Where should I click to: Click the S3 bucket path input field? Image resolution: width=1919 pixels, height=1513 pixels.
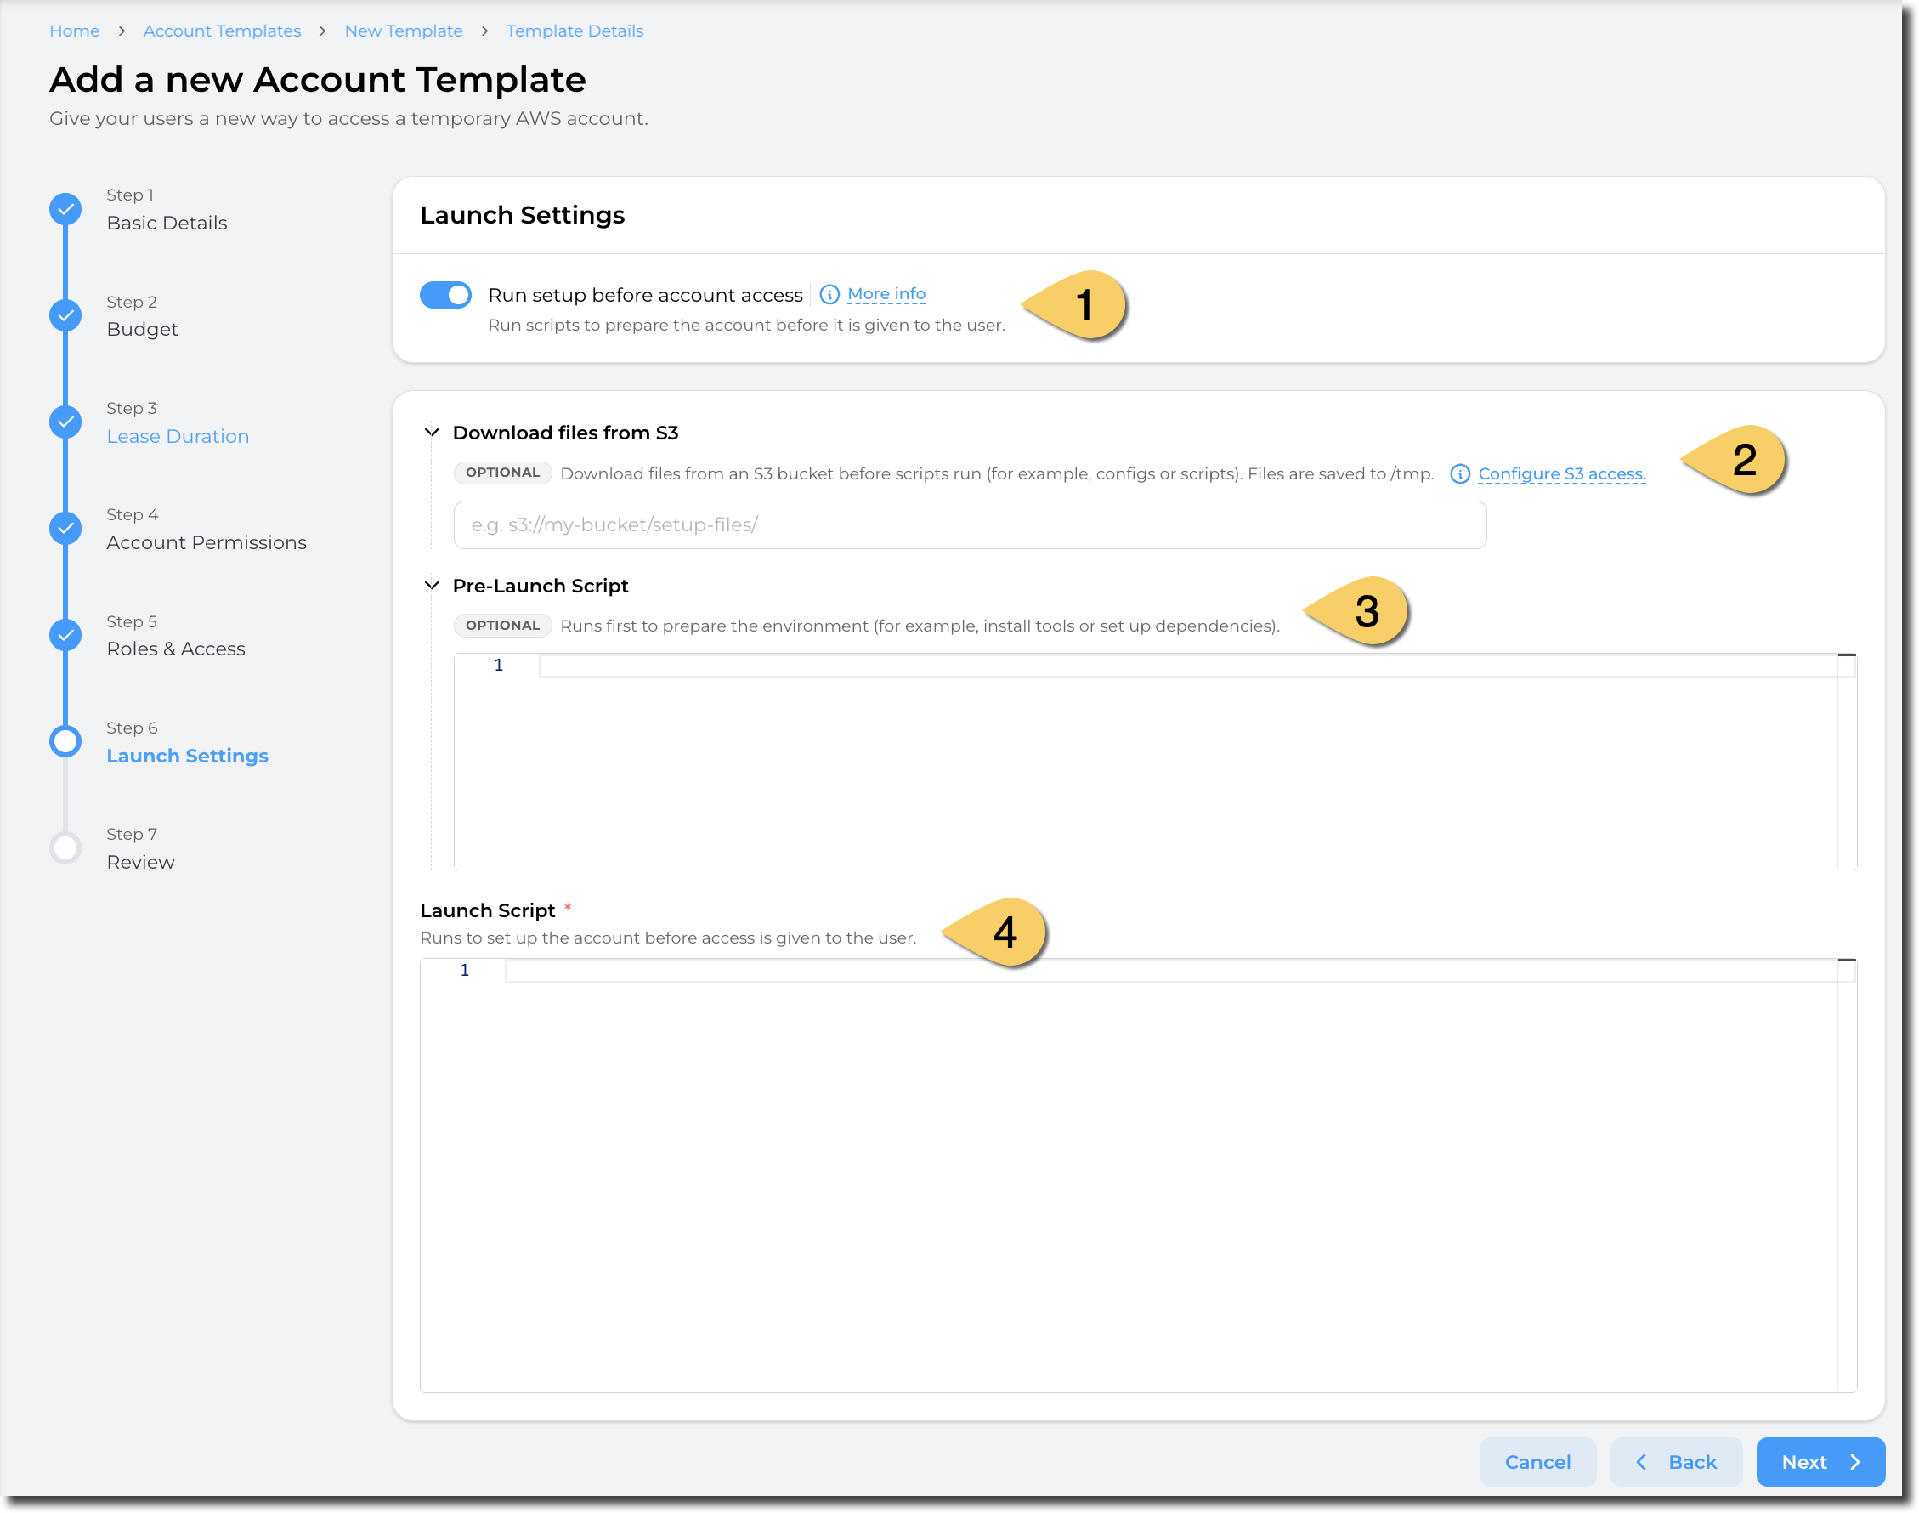969,524
